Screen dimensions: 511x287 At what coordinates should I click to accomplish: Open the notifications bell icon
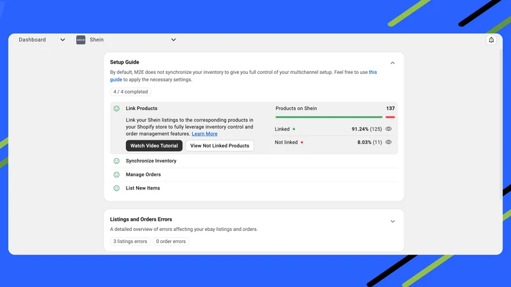[x=491, y=40]
